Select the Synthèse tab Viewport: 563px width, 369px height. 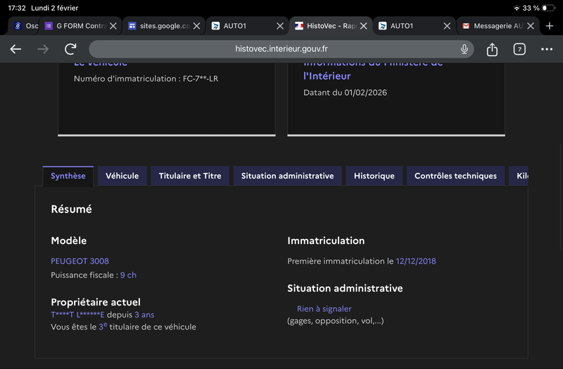(68, 176)
